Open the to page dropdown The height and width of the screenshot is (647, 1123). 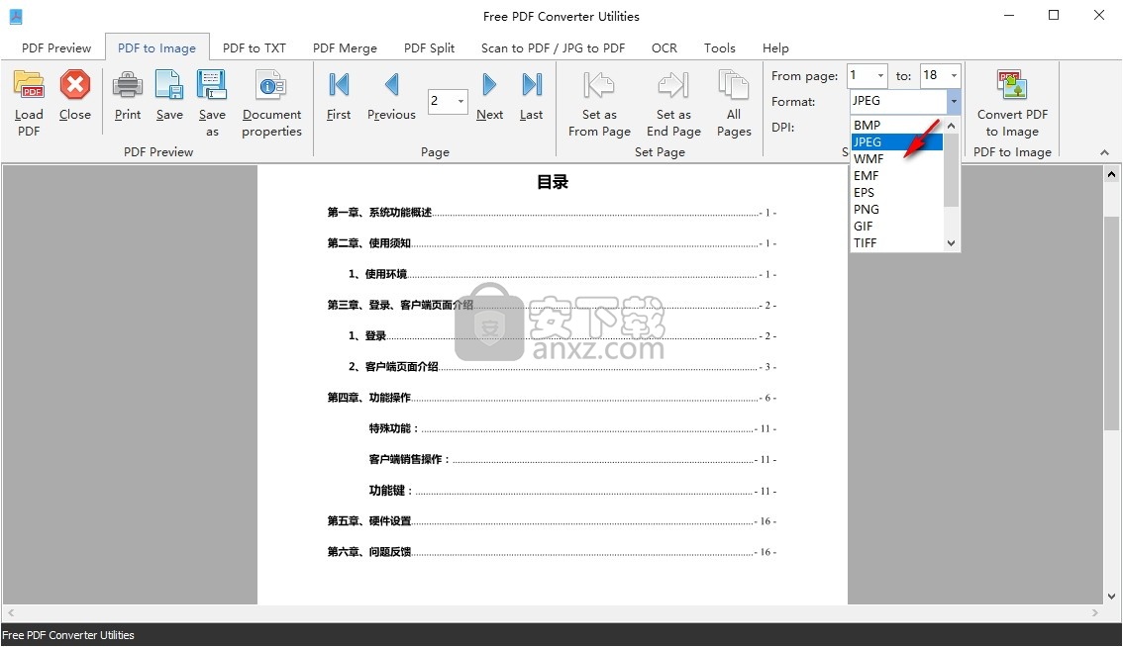click(x=954, y=75)
